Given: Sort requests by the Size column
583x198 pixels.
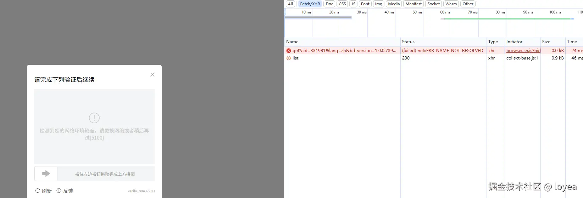Looking at the screenshot, I should point(546,42).
